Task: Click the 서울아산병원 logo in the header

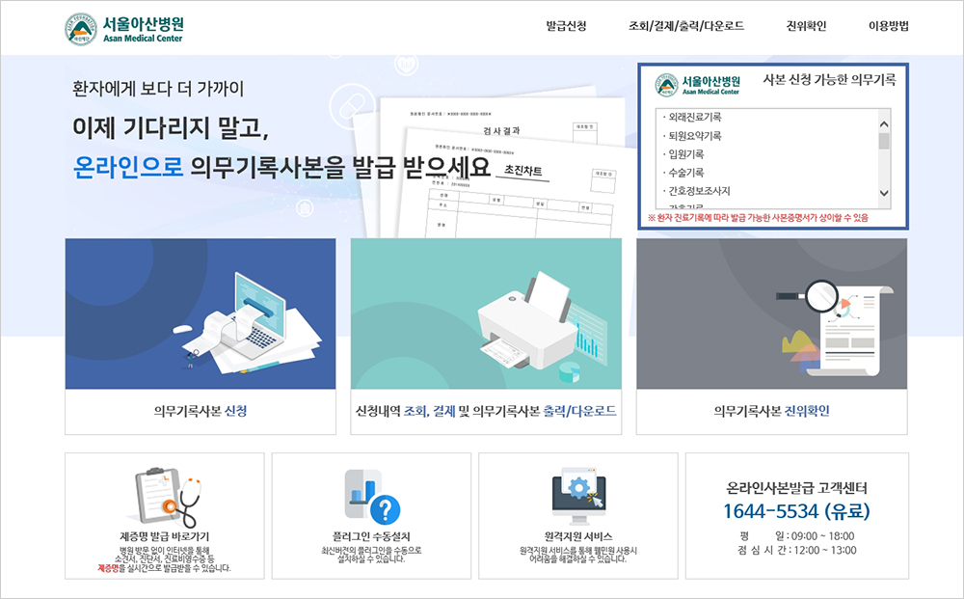Action: (x=123, y=29)
